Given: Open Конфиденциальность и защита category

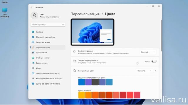Looking at the screenshot, I should click(x=48, y=78).
